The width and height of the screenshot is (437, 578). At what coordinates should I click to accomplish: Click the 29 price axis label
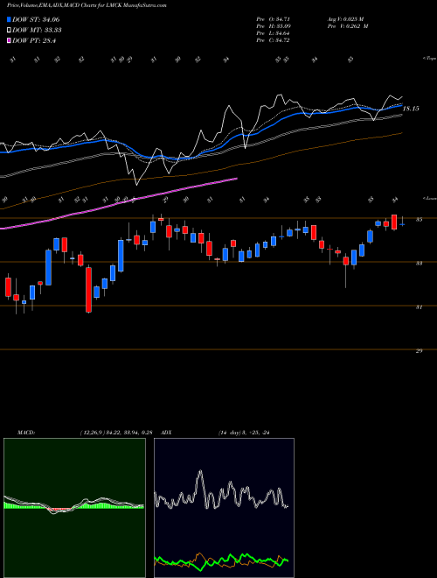pyautogui.click(x=419, y=351)
